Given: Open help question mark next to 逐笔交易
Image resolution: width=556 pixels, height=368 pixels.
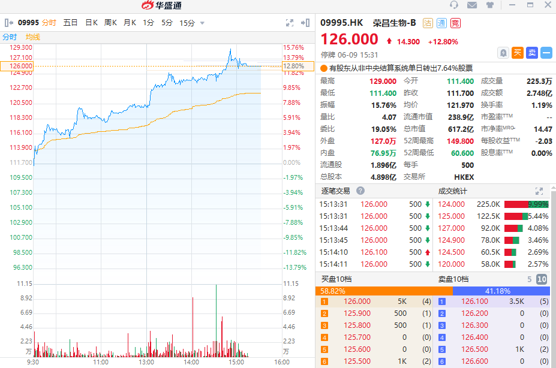Looking at the screenshot, I should (360, 191).
